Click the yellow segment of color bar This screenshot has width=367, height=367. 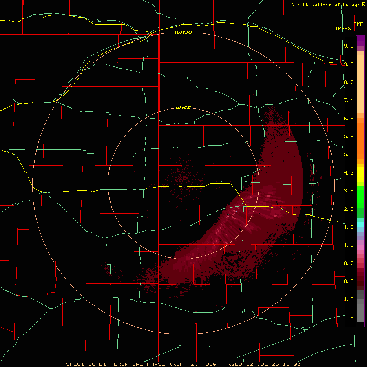pyautogui.click(x=360, y=175)
